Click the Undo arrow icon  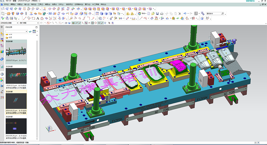pos(185,14)
